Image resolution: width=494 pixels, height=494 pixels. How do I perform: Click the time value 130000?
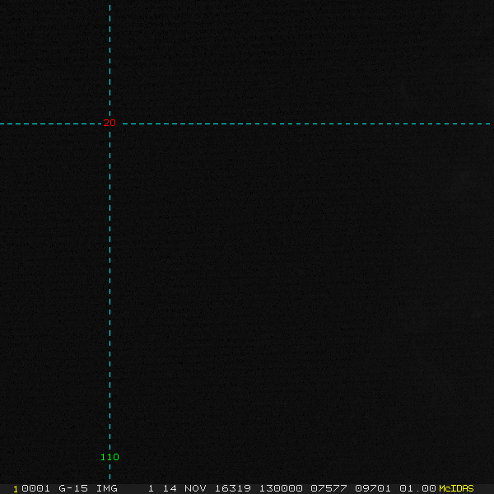pos(281,488)
